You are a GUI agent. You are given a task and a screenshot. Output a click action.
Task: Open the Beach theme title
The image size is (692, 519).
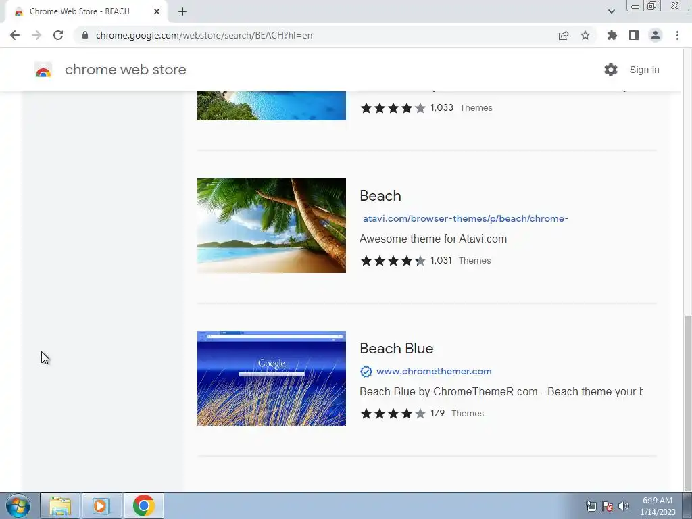pyautogui.click(x=380, y=195)
